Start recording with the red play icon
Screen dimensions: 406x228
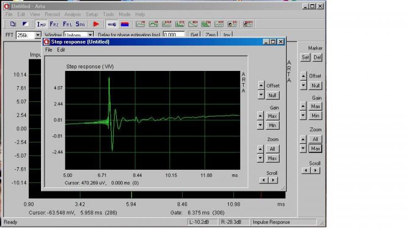[x=96, y=24]
